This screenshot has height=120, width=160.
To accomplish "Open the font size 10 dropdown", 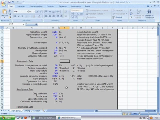I will 34,12.
